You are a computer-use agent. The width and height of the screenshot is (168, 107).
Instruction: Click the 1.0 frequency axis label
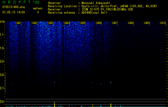point(2,48)
